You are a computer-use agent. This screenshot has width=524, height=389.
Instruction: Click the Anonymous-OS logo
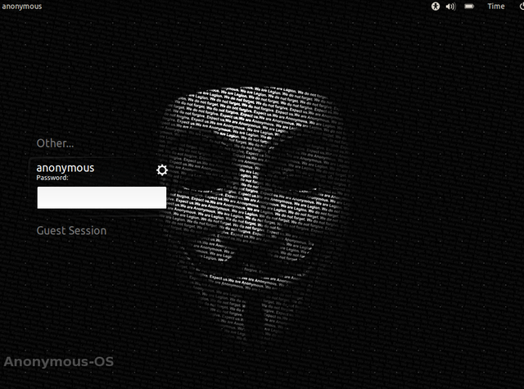coord(59,361)
